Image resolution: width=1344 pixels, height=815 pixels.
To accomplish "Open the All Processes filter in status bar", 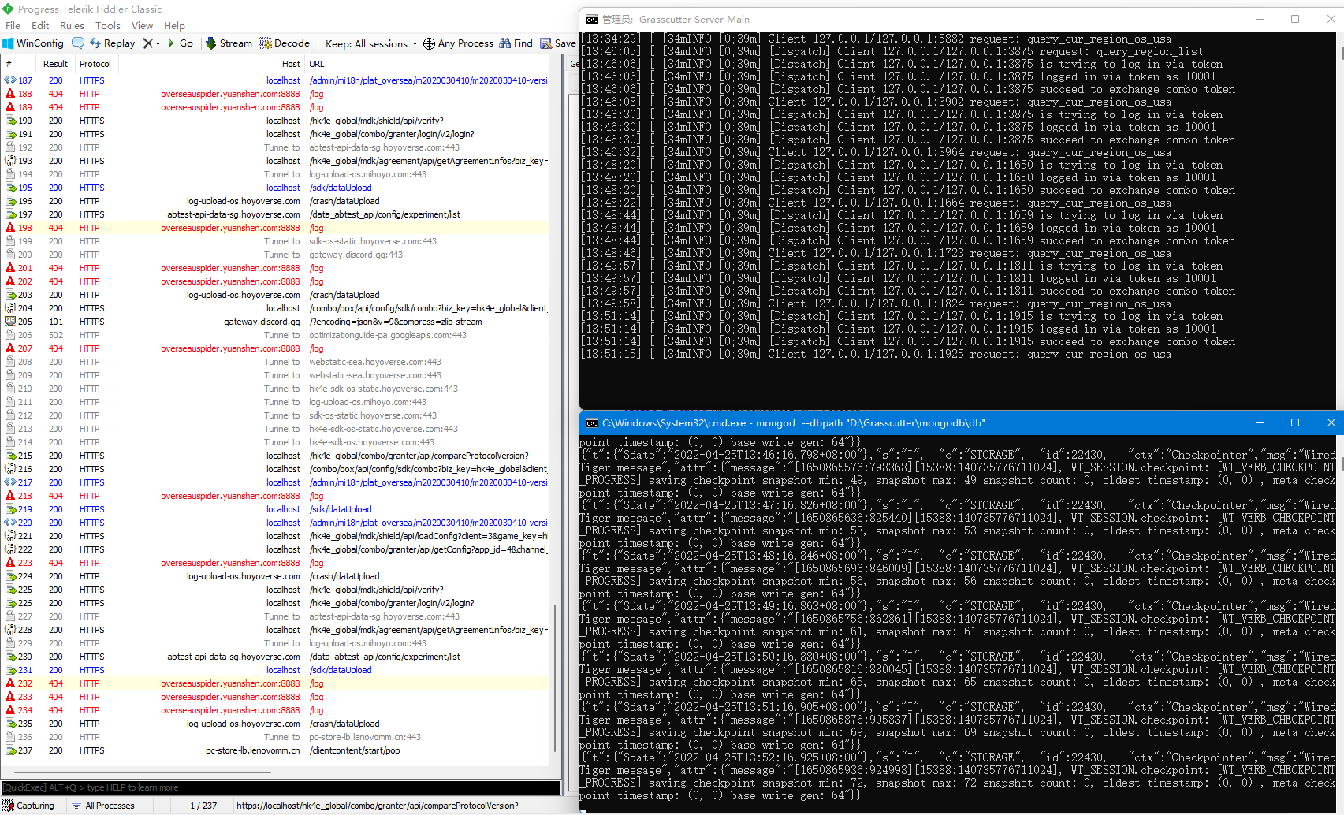I will click(x=106, y=805).
